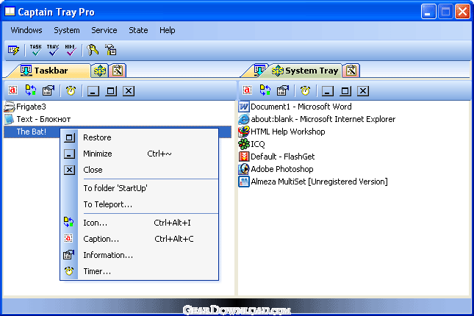
Task: Toggle the HIDE checkmark toolbar button
Action: pos(71,50)
